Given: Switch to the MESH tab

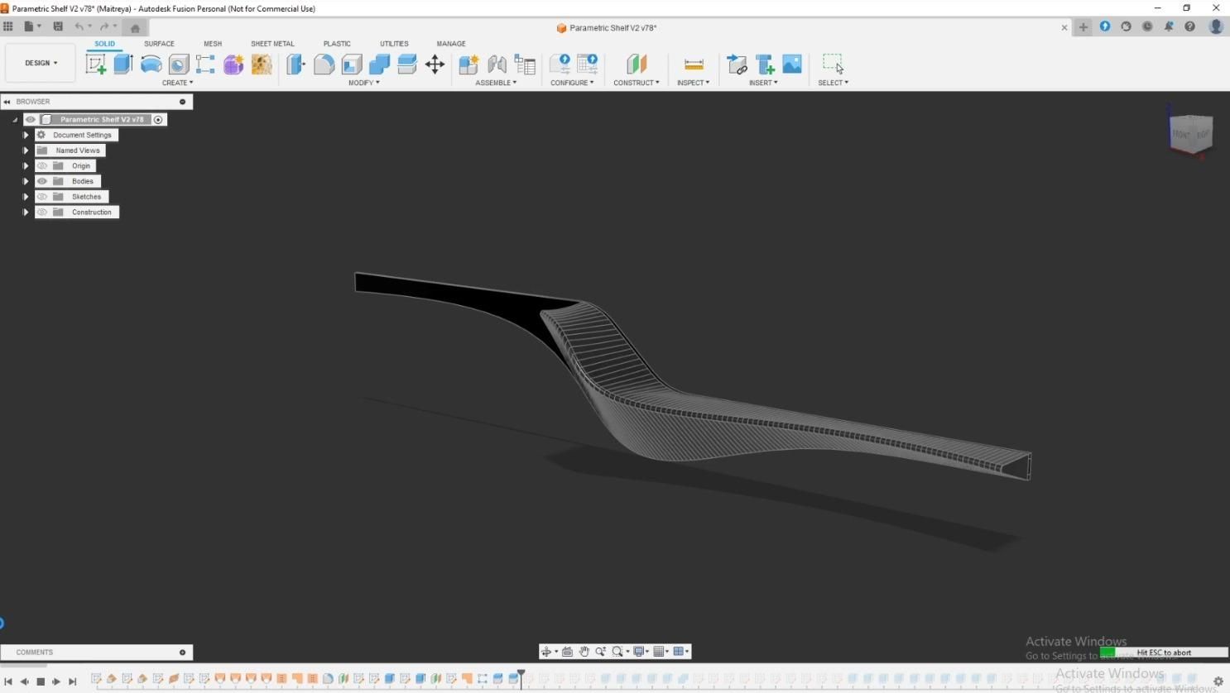Looking at the screenshot, I should (x=213, y=44).
